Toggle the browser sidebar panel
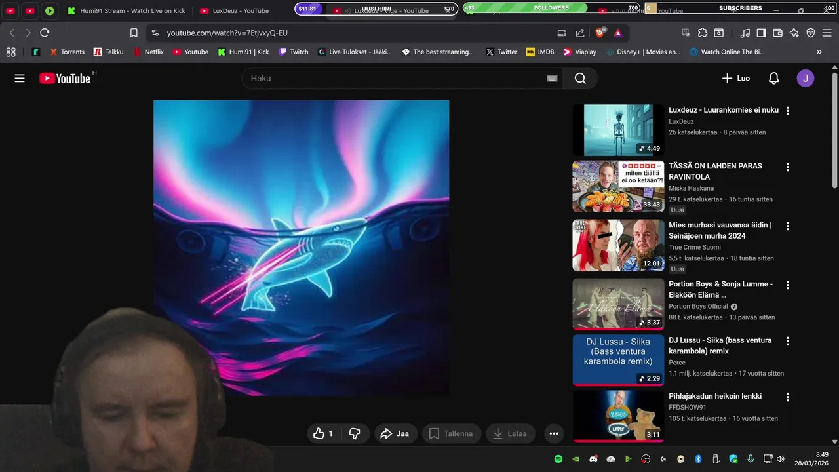This screenshot has width=839, height=472. pyautogui.click(x=761, y=33)
